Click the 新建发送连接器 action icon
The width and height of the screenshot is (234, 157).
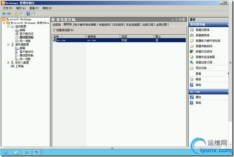pyautogui.click(x=192, y=57)
